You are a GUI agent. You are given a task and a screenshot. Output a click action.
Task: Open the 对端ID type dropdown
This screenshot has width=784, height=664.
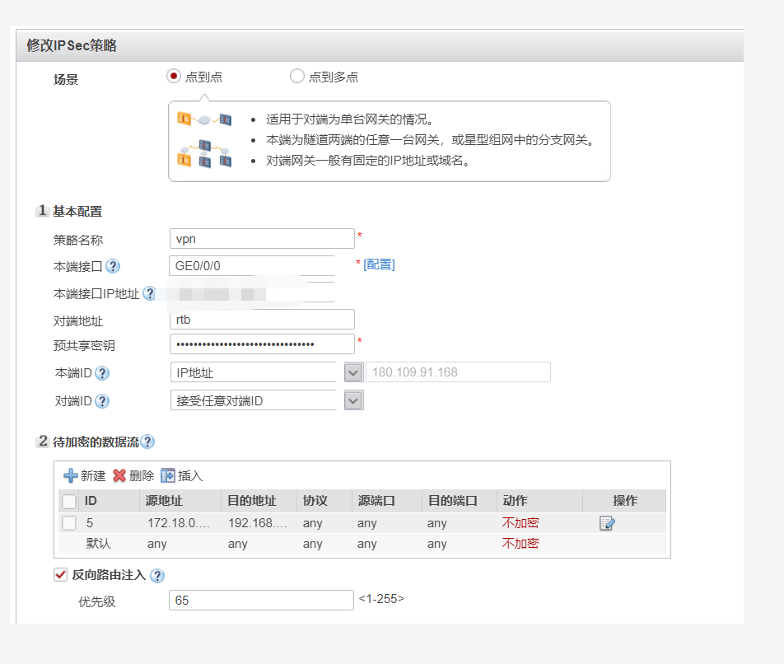coord(353,400)
